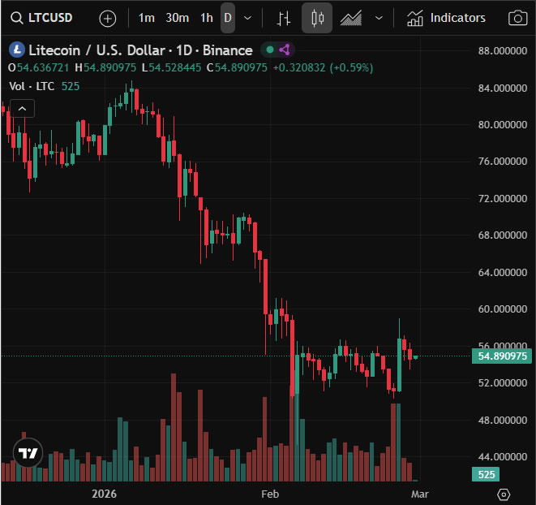Click the 88.000000 price axis label
Screen dimensions: 536x505
point(503,51)
